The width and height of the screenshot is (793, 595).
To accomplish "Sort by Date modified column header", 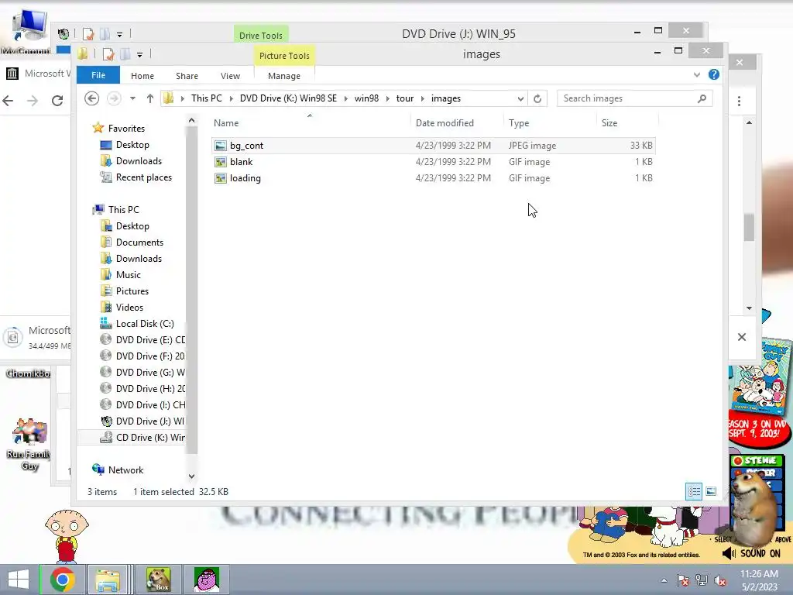I will 457,123.
